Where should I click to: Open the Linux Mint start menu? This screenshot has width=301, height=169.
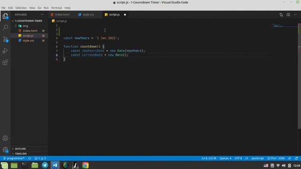coord(4,165)
